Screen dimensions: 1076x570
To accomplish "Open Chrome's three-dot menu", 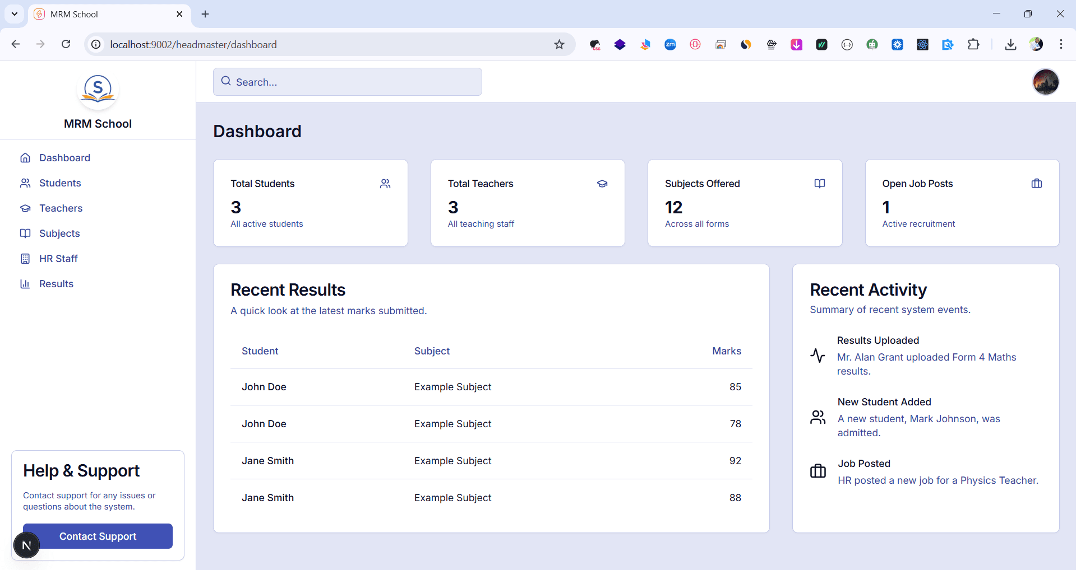I will point(1061,44).
